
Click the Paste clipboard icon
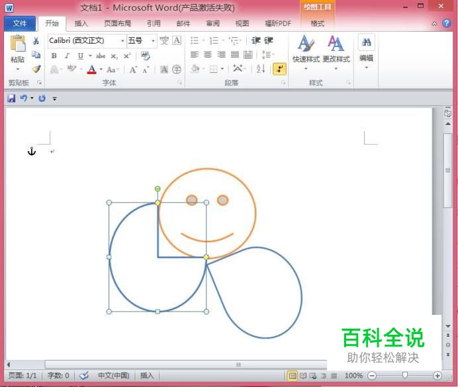pyautogui.click(x=17, y=44)
